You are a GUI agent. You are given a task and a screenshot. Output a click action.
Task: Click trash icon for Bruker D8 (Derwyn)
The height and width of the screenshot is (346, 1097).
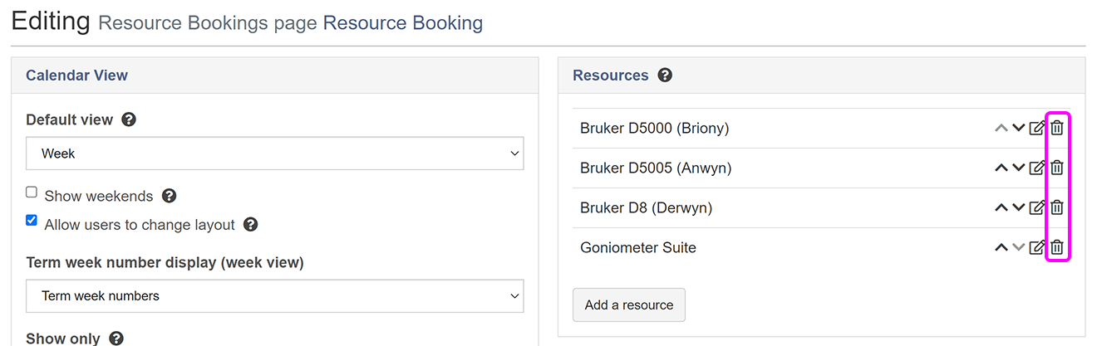click(x=1056, y=207)
